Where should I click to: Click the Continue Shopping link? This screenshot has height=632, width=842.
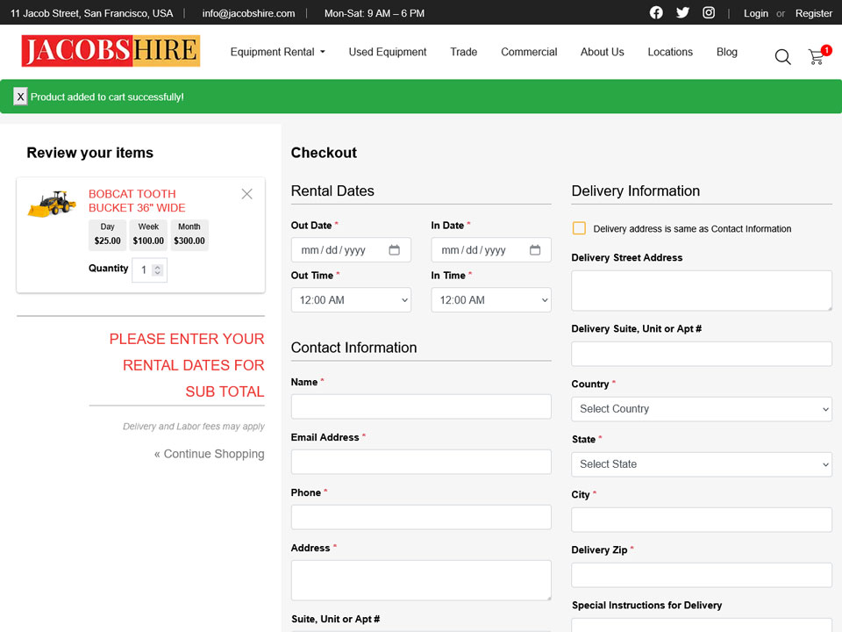210,454
